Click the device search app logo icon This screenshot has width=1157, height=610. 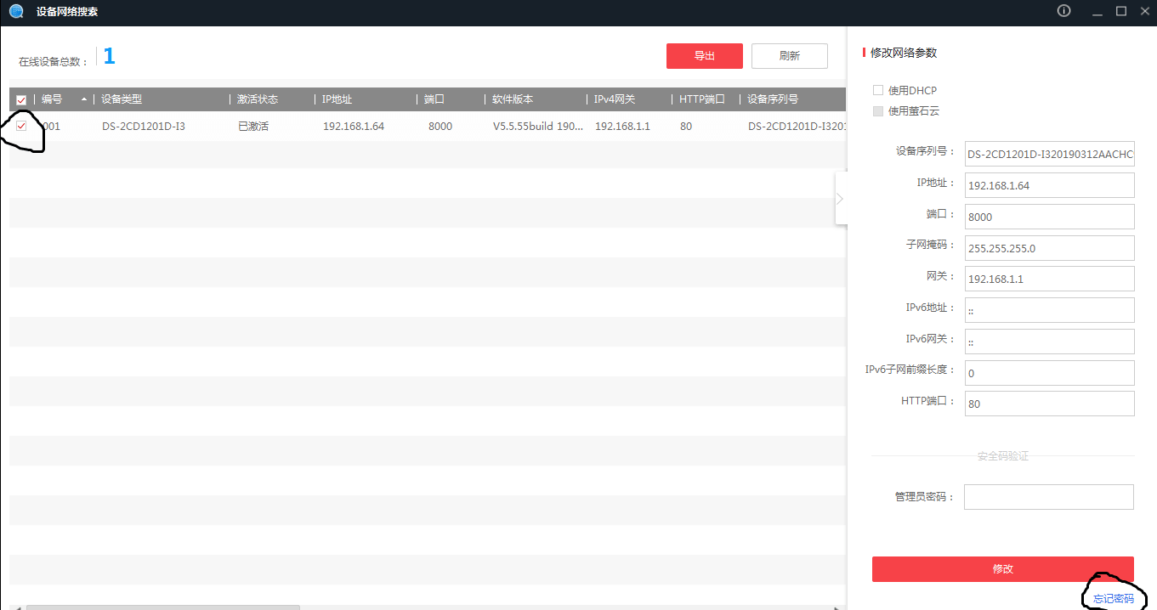[16, 12]
